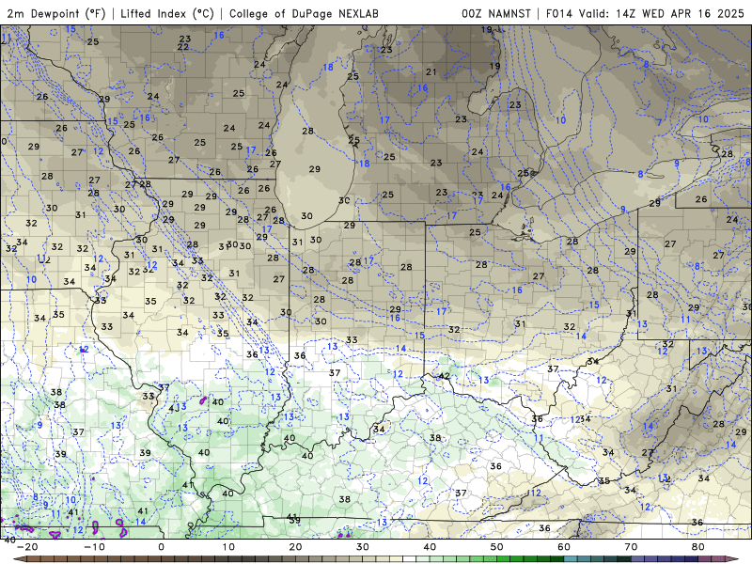Click the purple swatch near 80 on the color bar

pyautogui.click(x=704, y=558)
